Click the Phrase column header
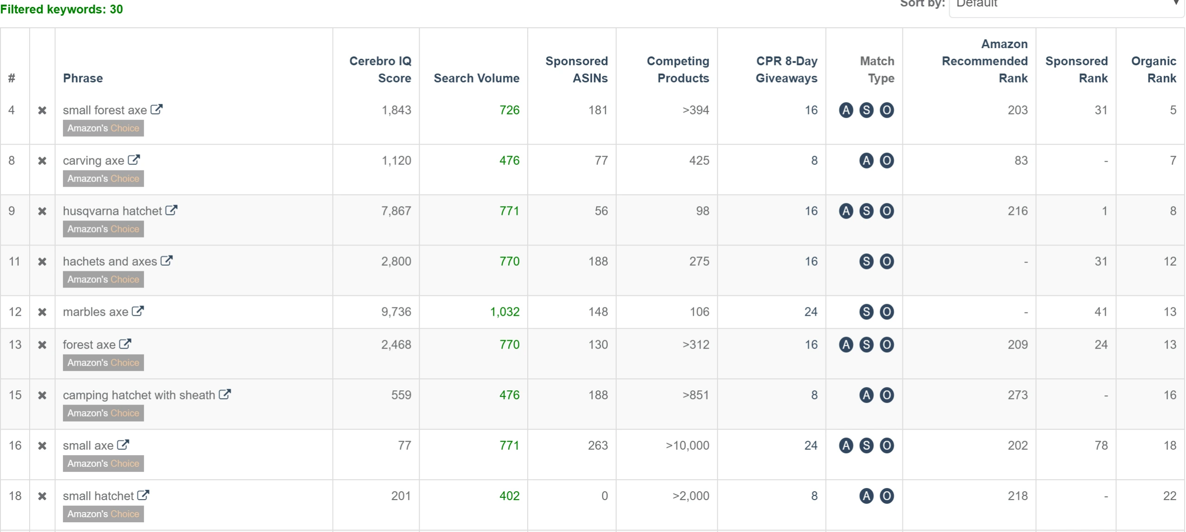 [x=83, y=78]
